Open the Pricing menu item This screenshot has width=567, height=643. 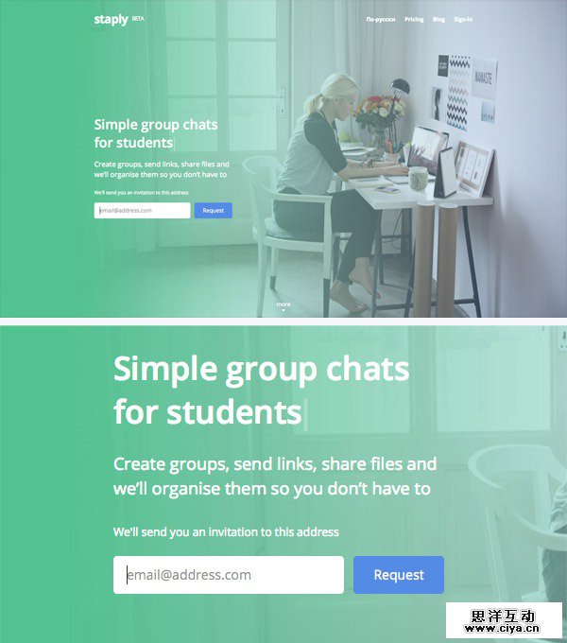(x=414, y=19)
